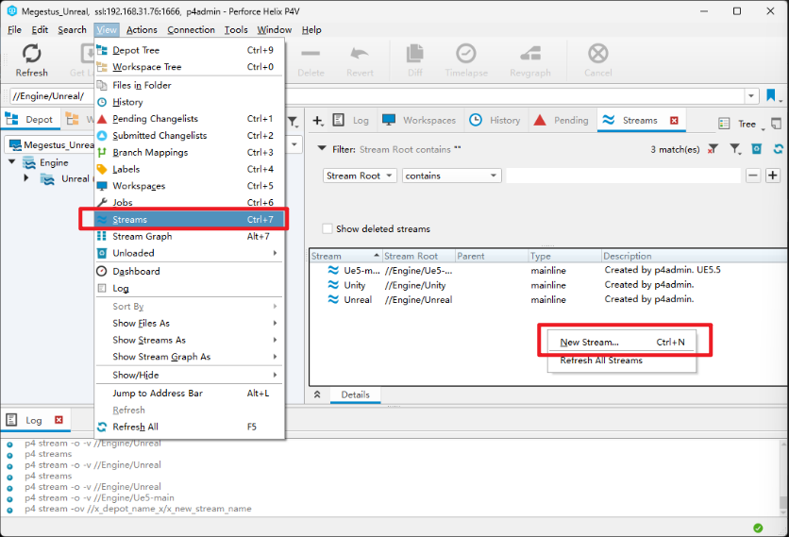Image resolution: width=789 pixels, height=537 pixels.
Task: Click double chevron to collapse Details pane
Action: click(317, 394)
